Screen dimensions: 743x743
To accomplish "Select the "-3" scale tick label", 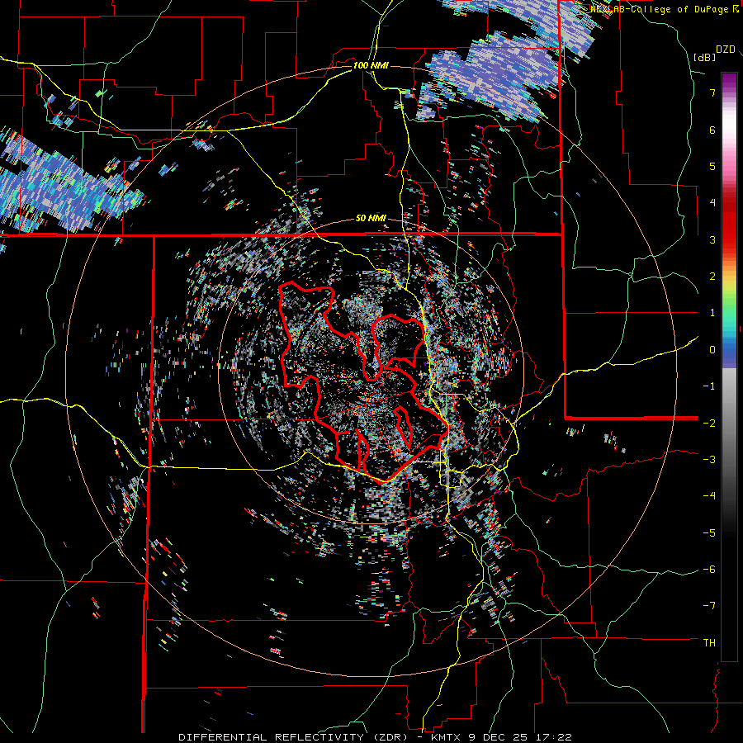I will point(709,460).
